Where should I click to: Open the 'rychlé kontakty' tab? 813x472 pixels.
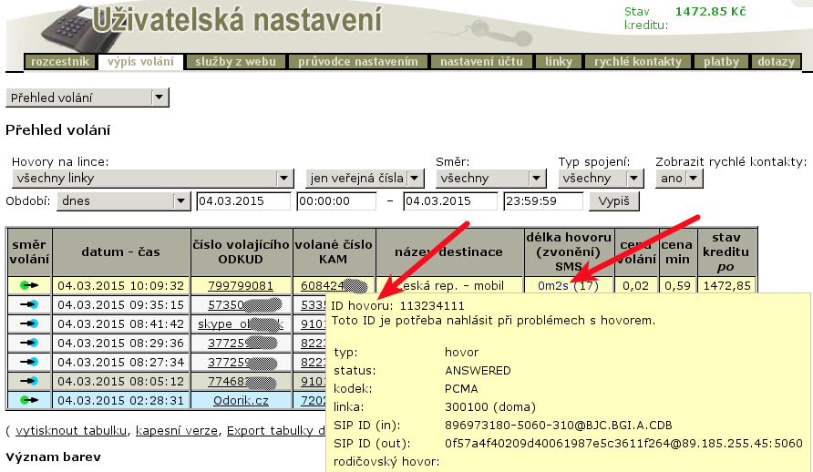point(637,62)
